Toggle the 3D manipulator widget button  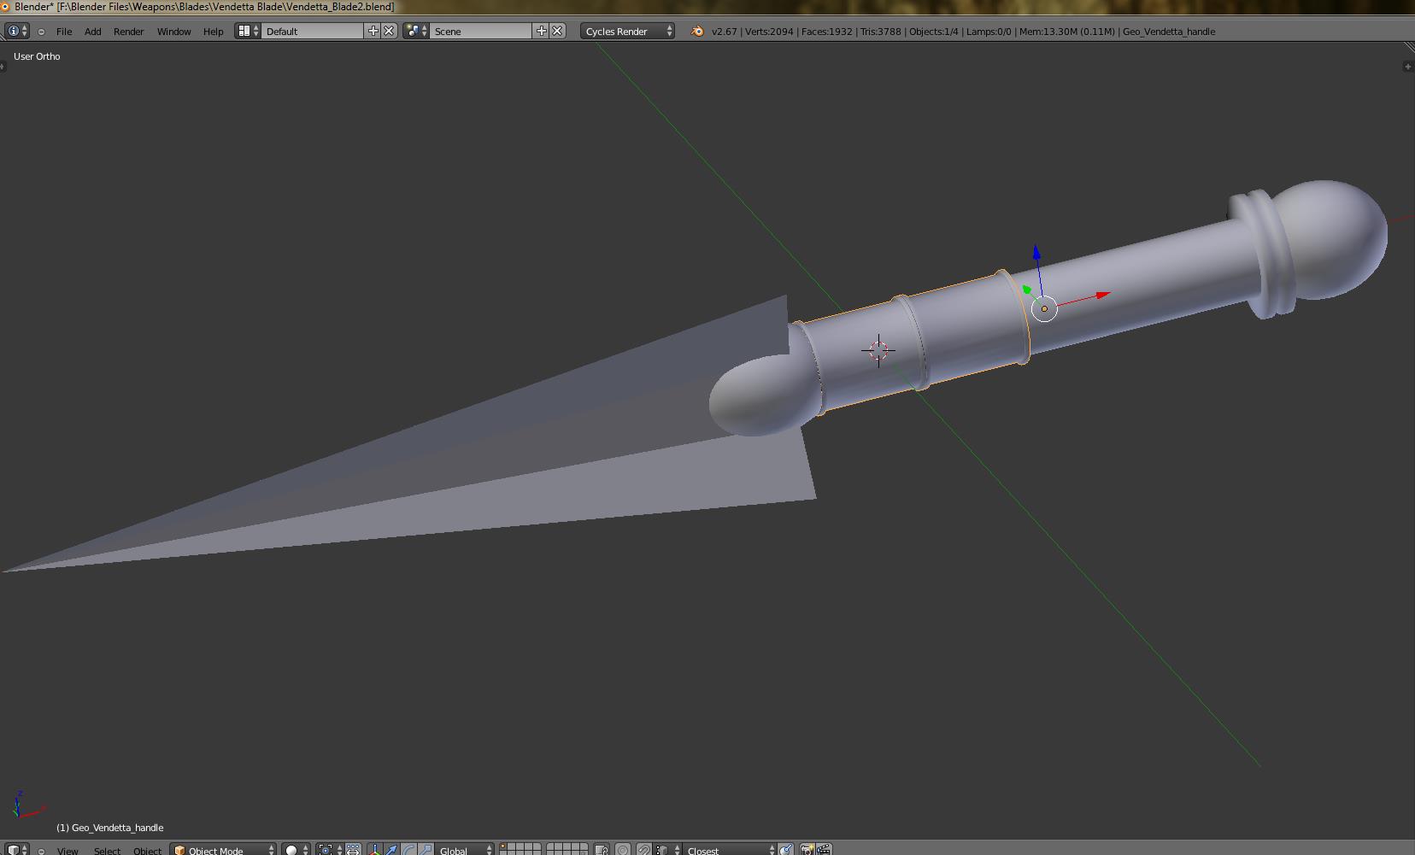(x=375, y=850)
